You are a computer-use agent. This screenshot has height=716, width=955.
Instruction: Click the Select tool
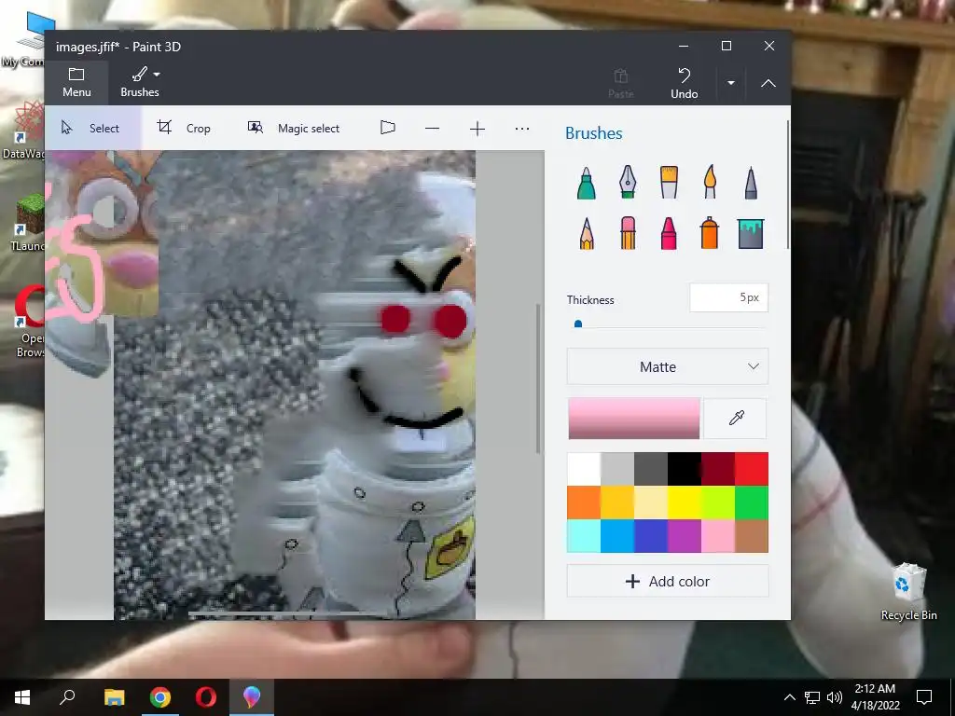point(93,128)
